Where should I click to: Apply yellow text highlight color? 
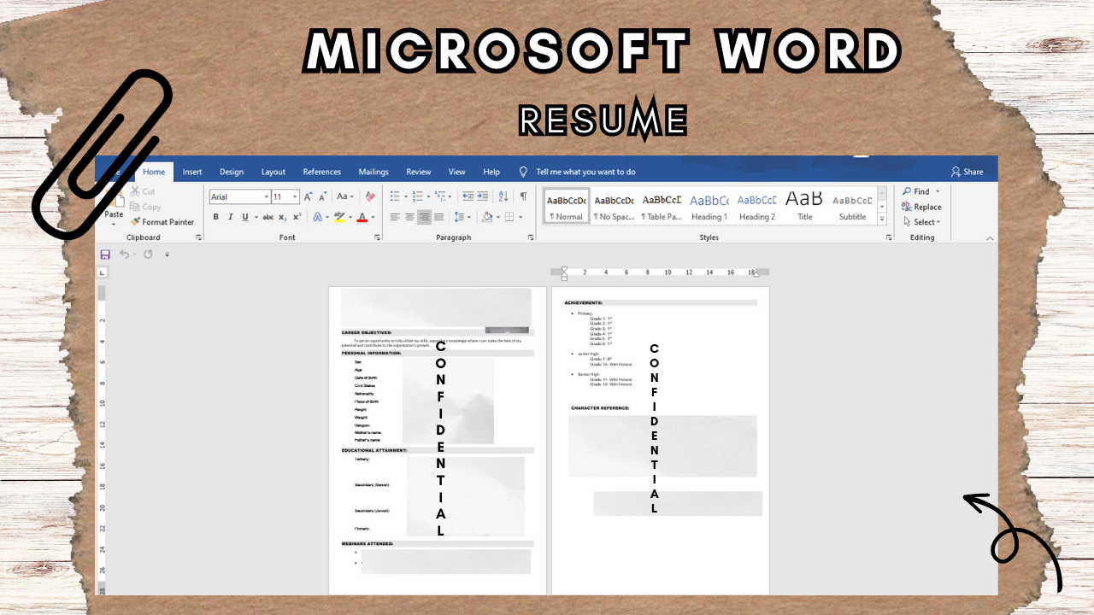click(x=339, y=217)
